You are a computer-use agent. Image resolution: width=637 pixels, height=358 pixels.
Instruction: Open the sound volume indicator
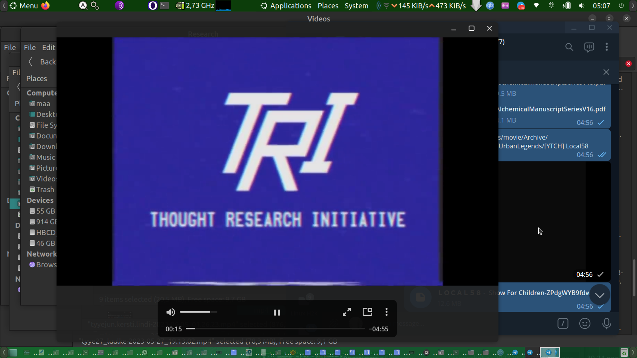(582, 6)
